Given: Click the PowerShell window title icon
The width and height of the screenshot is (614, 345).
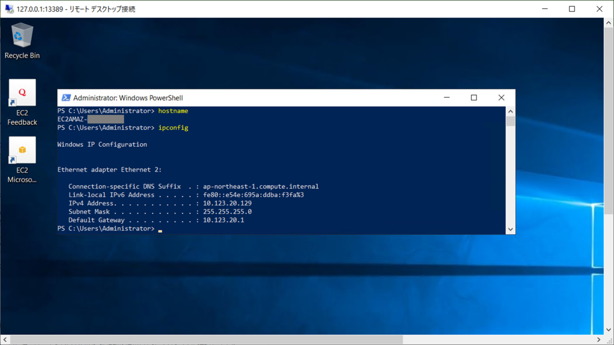Looking at the screenshot, I should coord(66,98).
